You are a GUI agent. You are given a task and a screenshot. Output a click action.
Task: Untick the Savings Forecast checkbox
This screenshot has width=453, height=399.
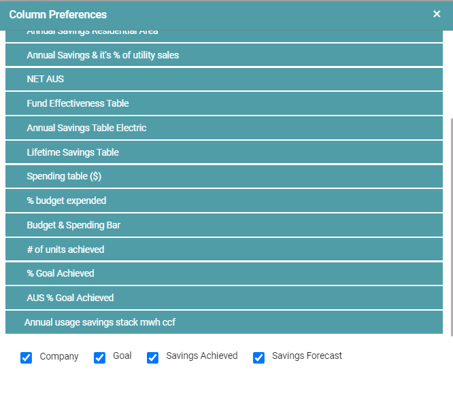tap(259, 358)
